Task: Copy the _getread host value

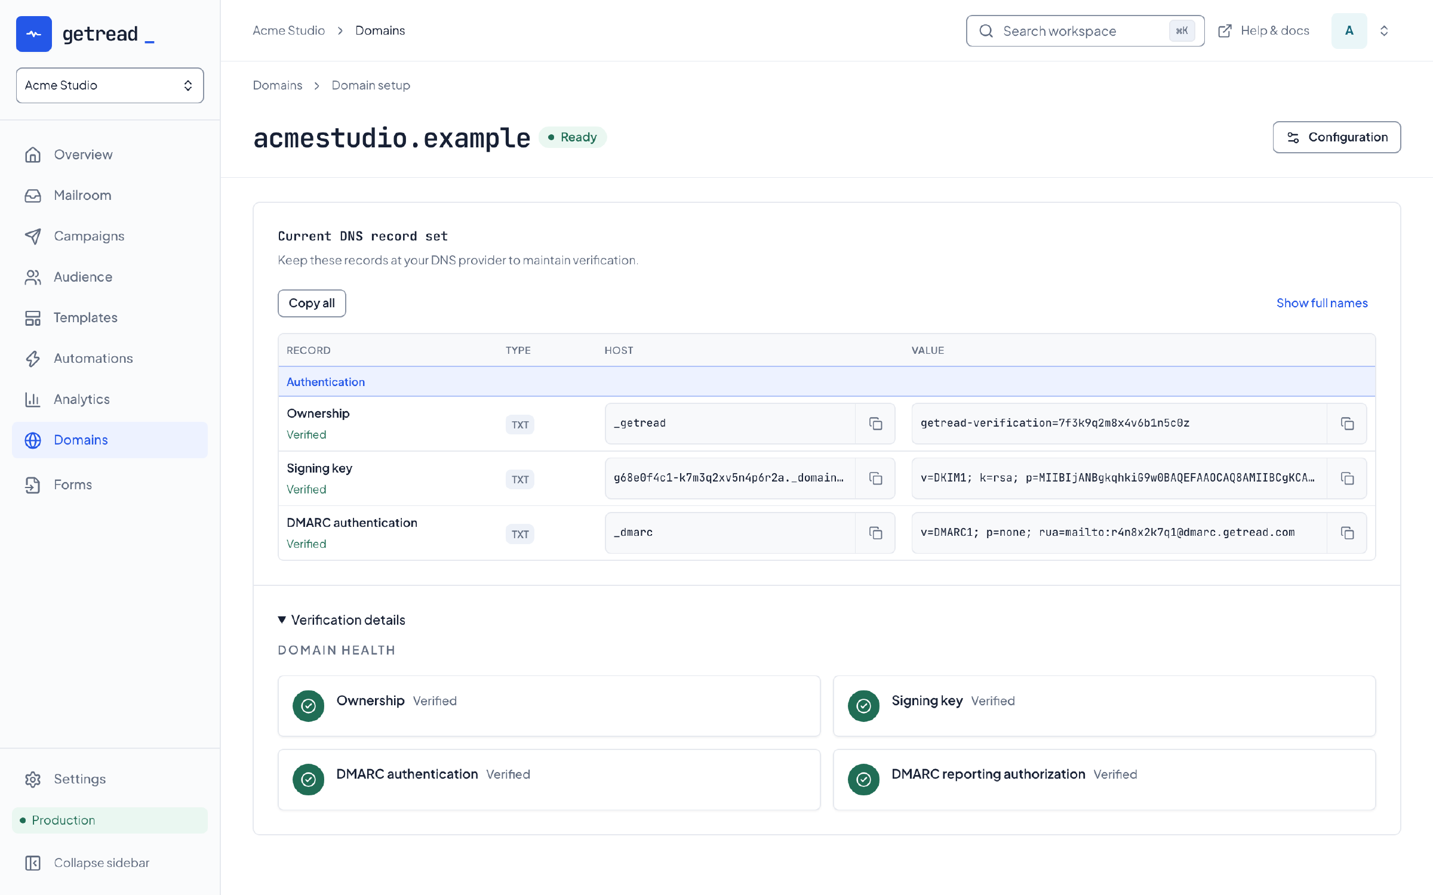Action: pyautogui.click(x=875, y=424)
